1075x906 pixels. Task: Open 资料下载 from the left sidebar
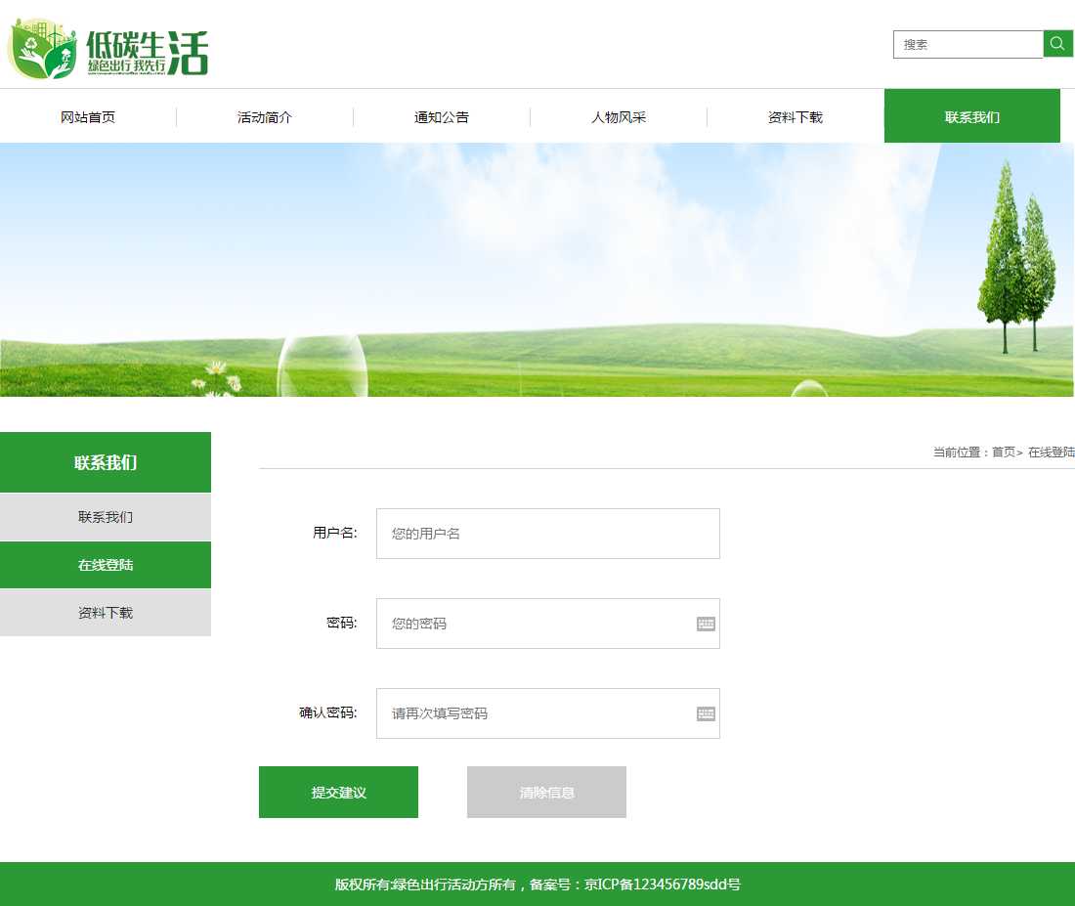106,613
